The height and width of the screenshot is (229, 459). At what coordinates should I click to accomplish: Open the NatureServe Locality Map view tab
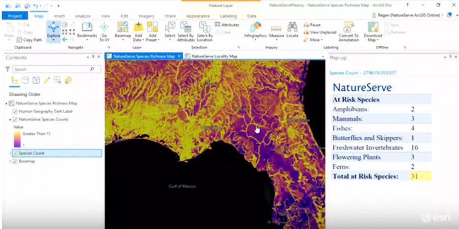215,56
